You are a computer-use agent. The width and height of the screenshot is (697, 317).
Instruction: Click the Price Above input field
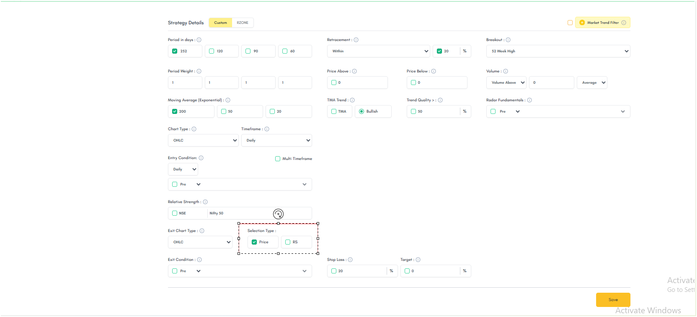click(357, 82)
